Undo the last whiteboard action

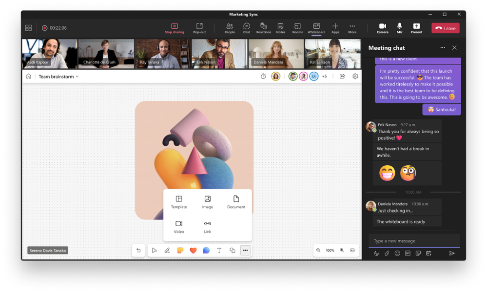138,251
